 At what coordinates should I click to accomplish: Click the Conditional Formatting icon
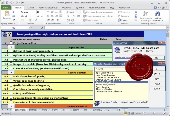point(84,12)
